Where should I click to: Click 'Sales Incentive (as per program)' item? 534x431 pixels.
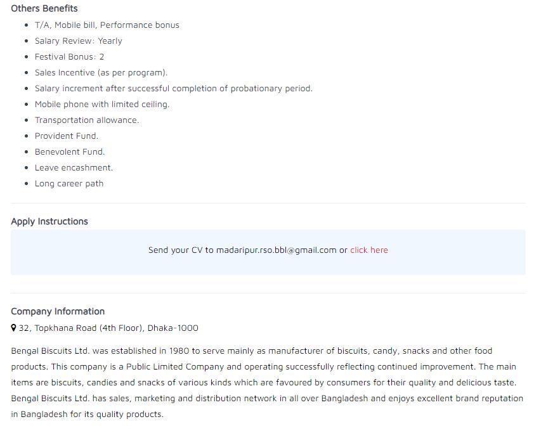101,73
